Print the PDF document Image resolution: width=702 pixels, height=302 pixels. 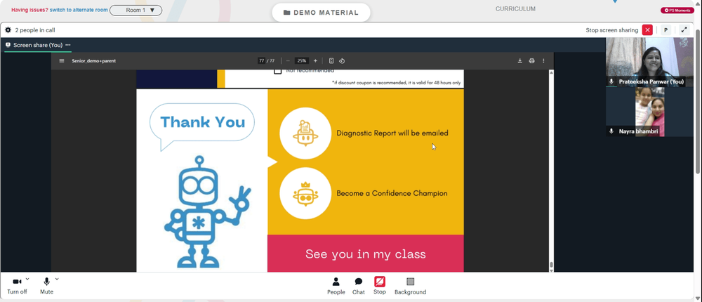pyautogui.click(x=531, y=61)
